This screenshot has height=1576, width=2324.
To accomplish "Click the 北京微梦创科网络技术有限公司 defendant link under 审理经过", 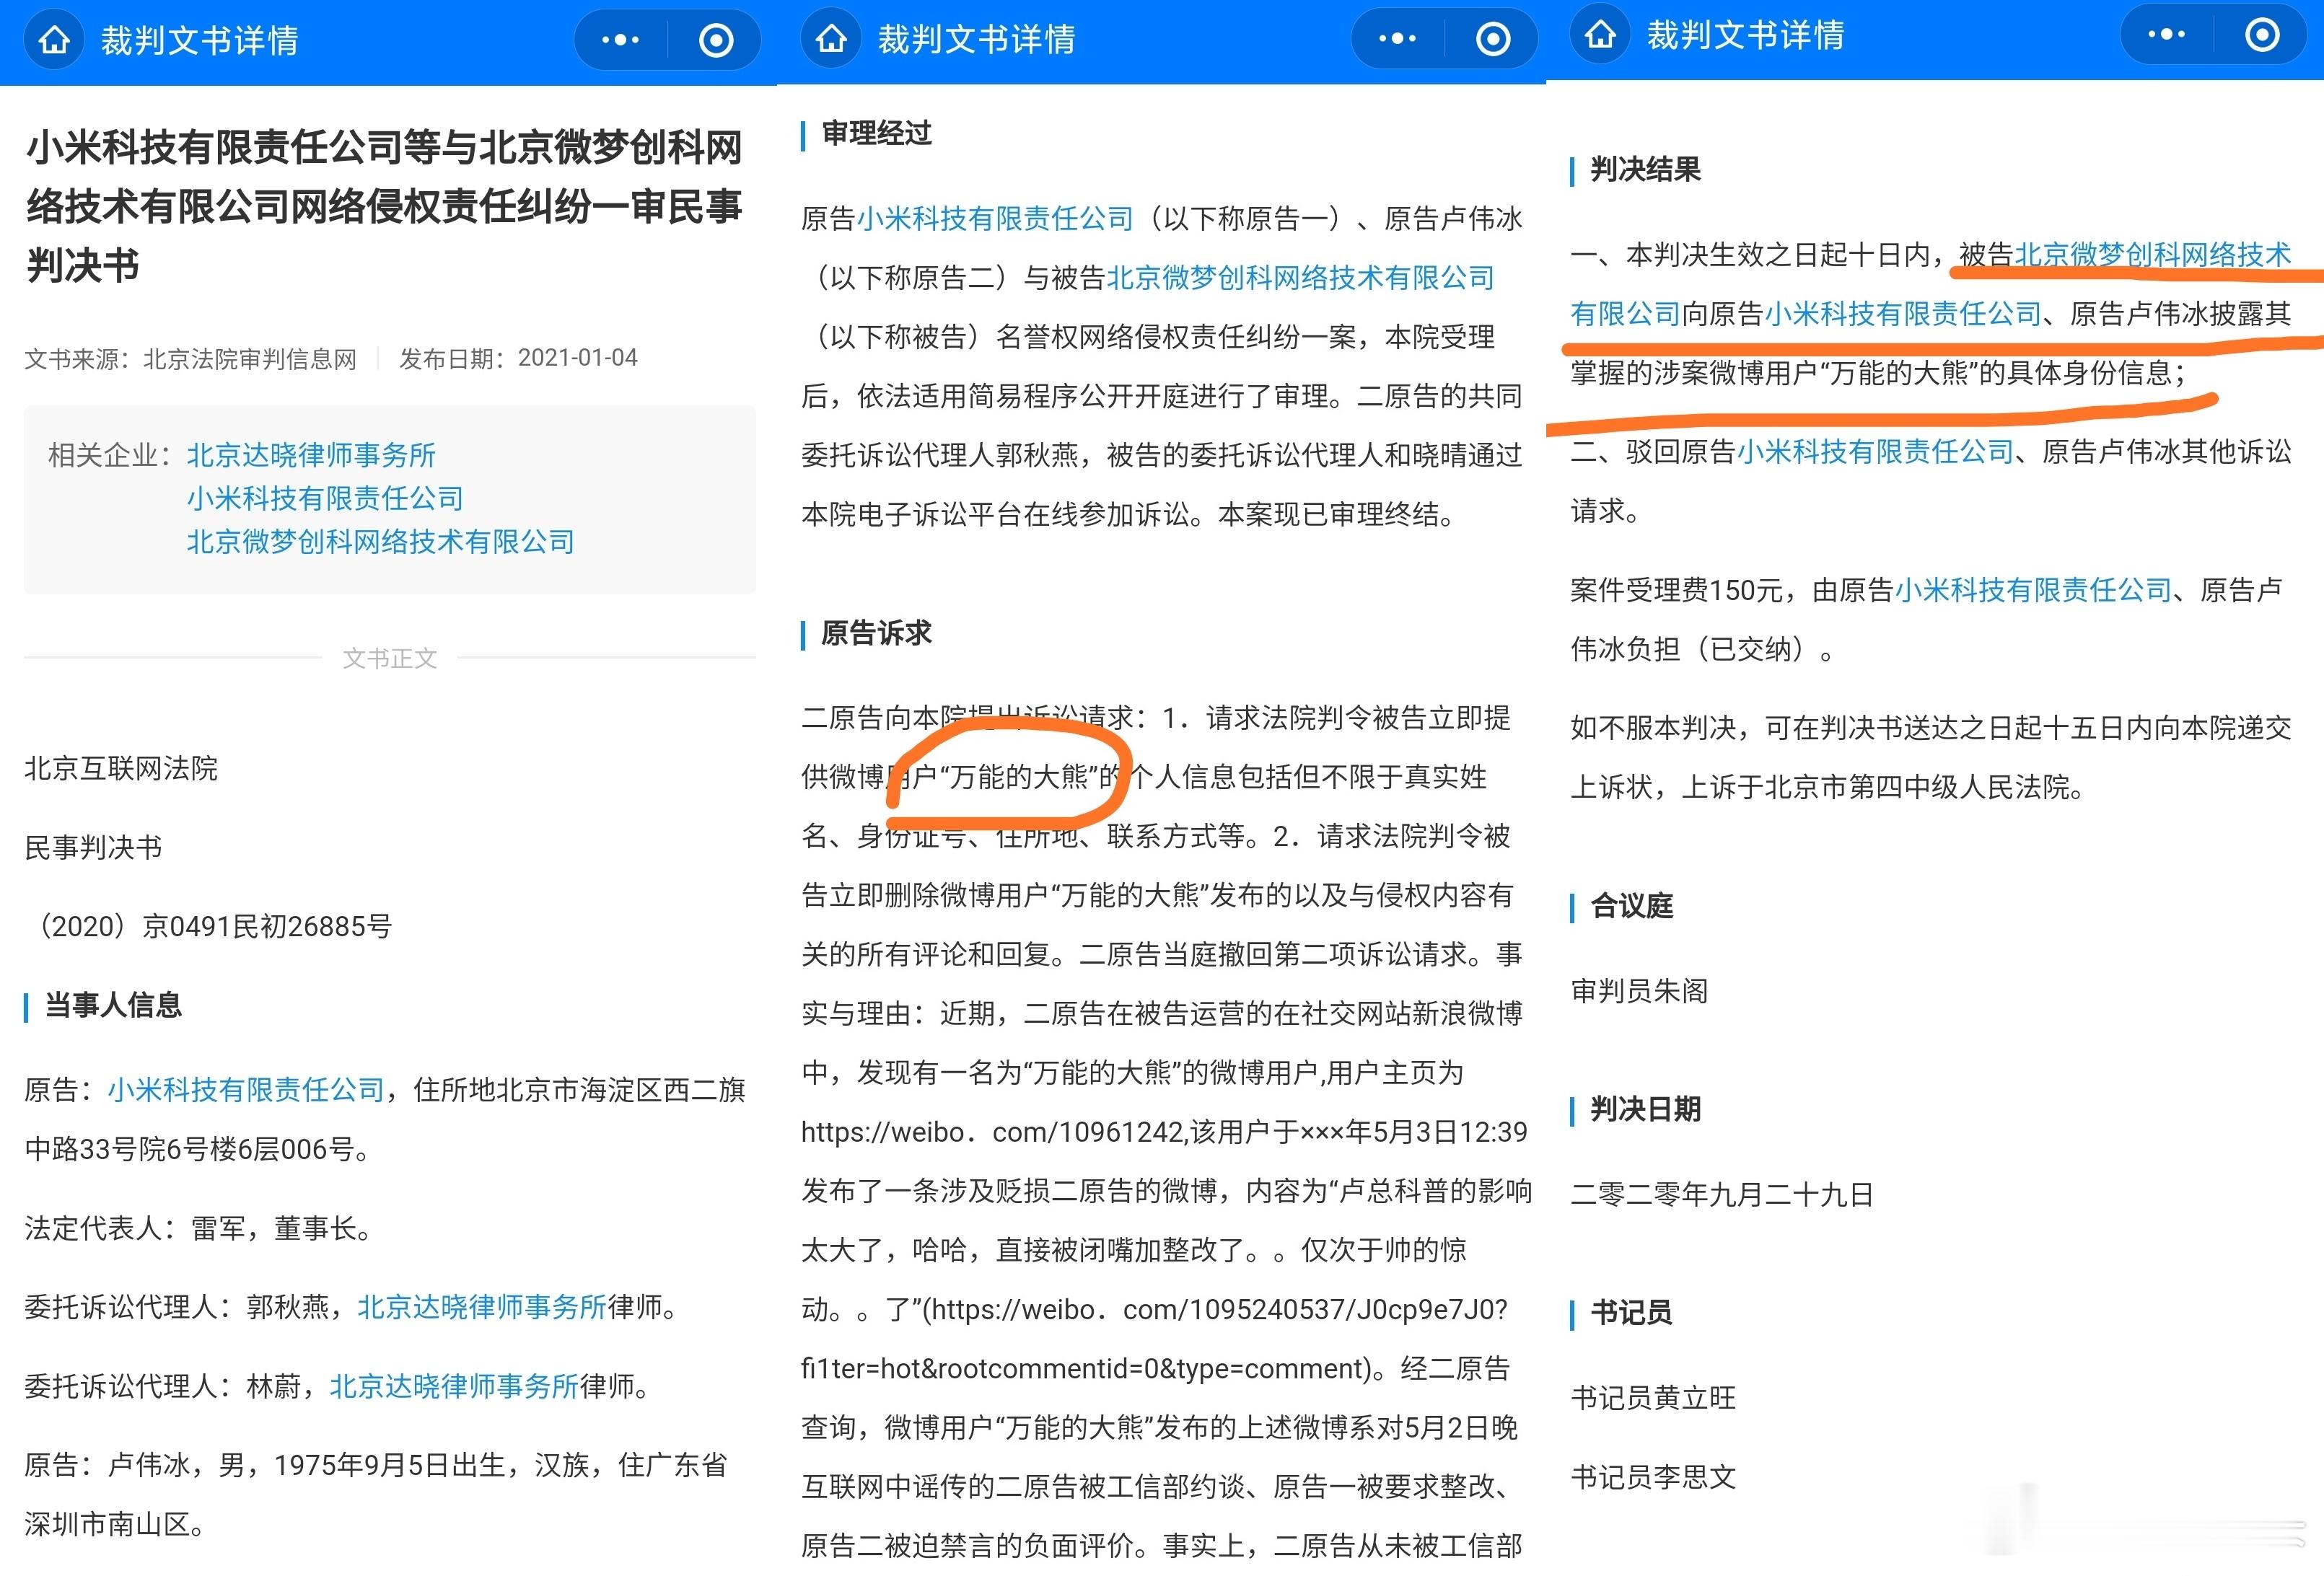I will point(1300,277).
